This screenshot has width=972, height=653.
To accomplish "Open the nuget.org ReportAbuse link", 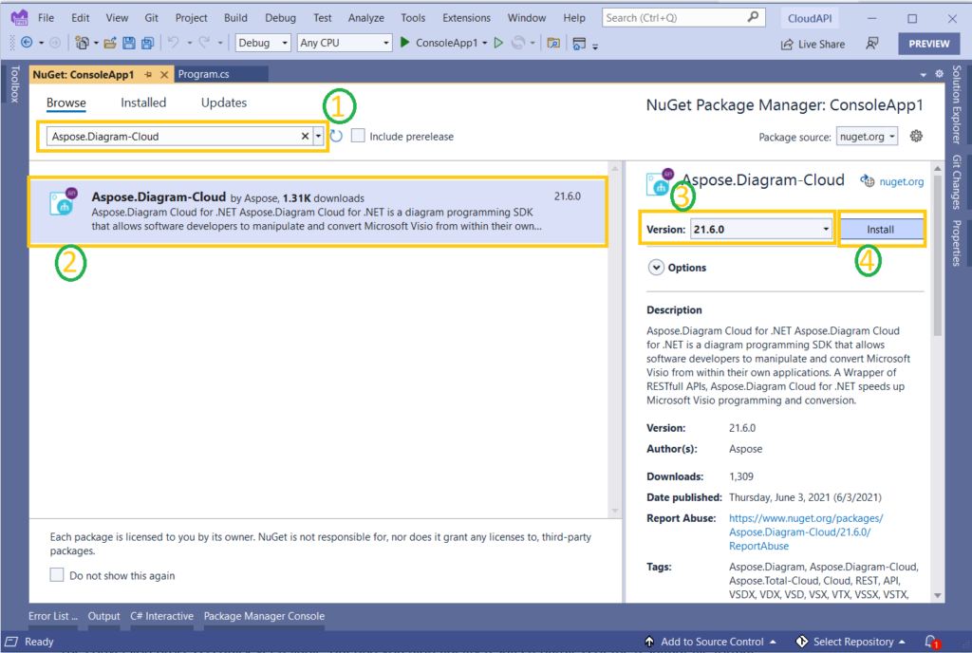I will click(806, 532).
